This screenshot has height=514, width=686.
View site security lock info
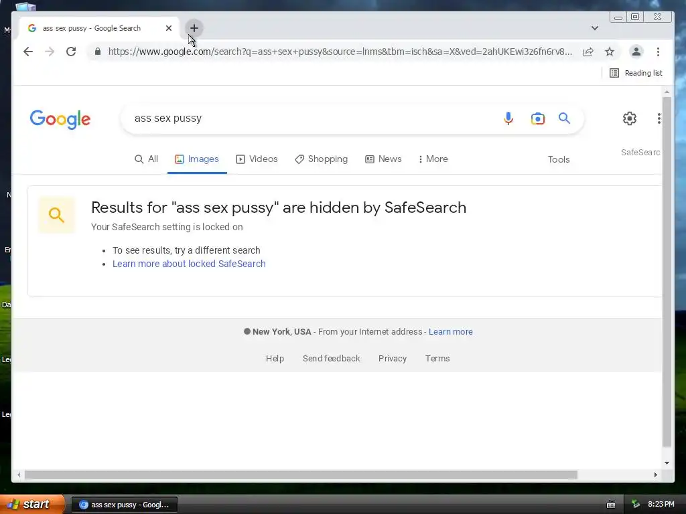(x=98, y=52)
